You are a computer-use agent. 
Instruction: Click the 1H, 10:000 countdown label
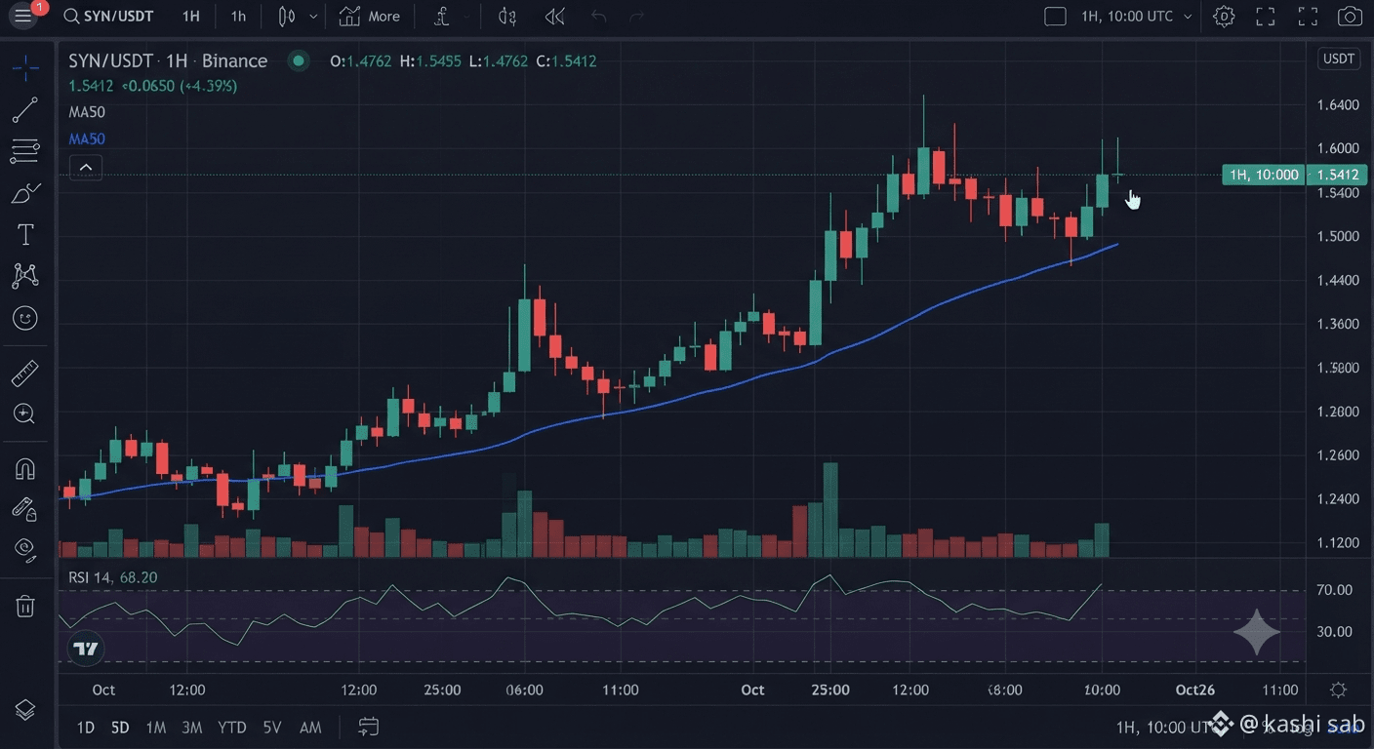click(x=1264, y=175)
